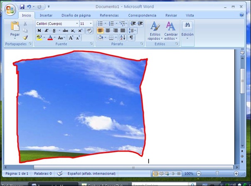
Task: Open the borders dropdown arrow
Action: [116, 38]
